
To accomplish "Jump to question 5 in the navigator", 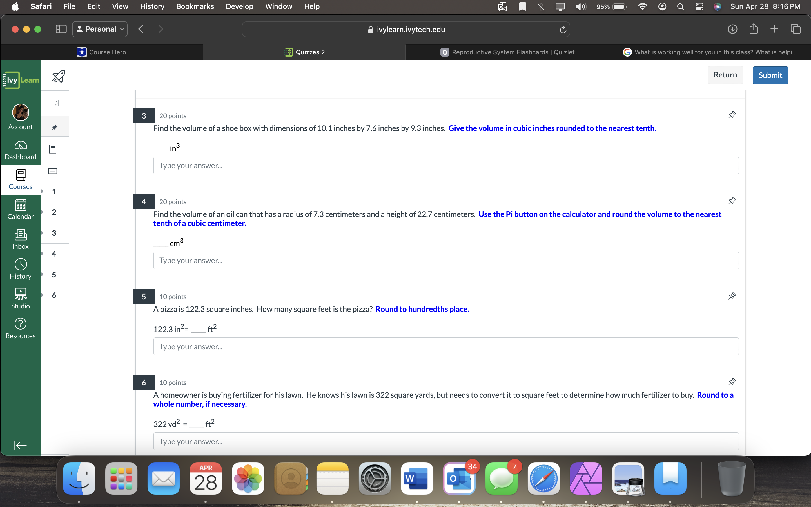I will pos(54,275).
